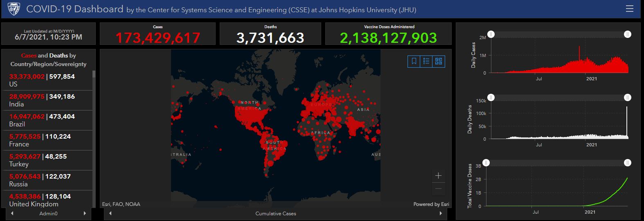Click Total Vaccine Doses left range handle

[x=486, y=163]
